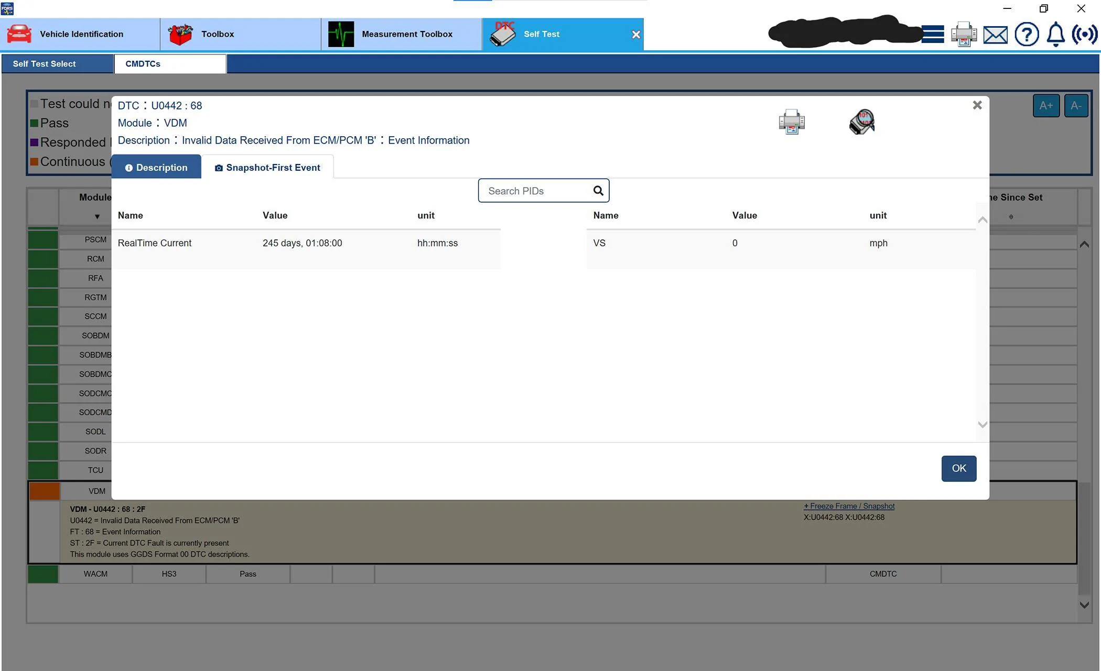Select the CMDTCs subtab
1101x671 pixels.
tap(170, 64)
